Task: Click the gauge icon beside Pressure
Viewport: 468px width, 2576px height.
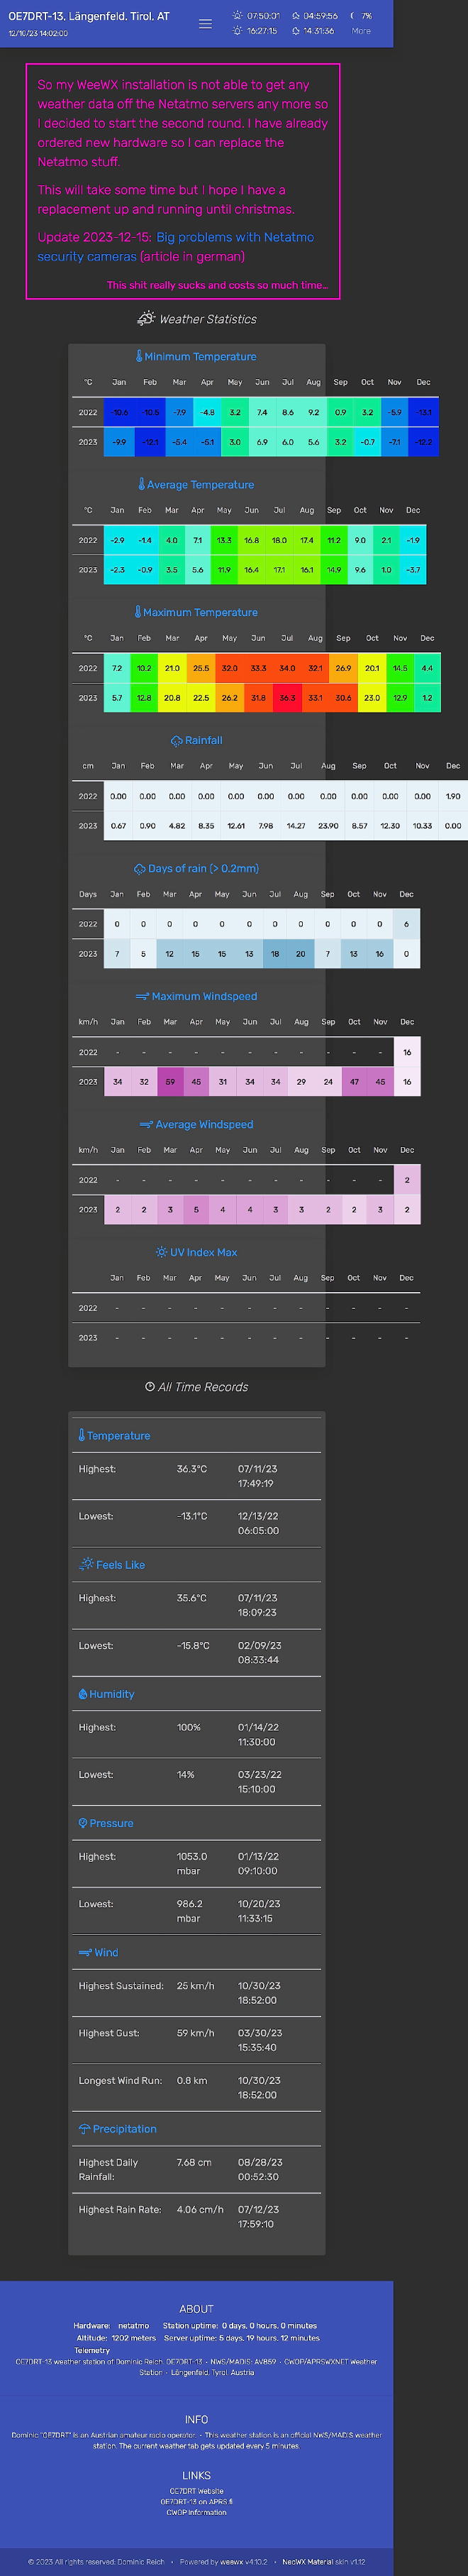Action: tap(82, 1822)
